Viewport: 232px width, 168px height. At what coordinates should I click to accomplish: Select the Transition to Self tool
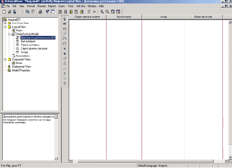pyautogui.click(x=65, y=64)
